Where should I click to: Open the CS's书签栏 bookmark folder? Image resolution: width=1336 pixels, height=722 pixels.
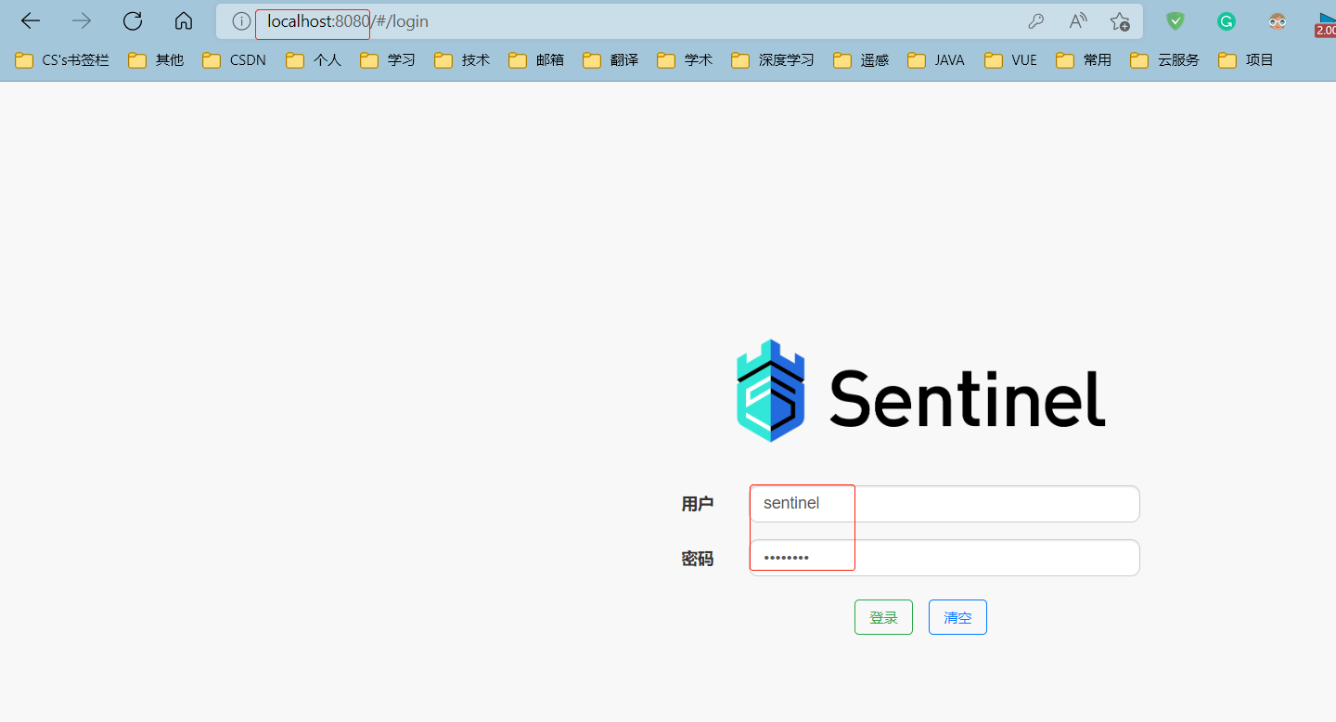[x=62, y=60]
